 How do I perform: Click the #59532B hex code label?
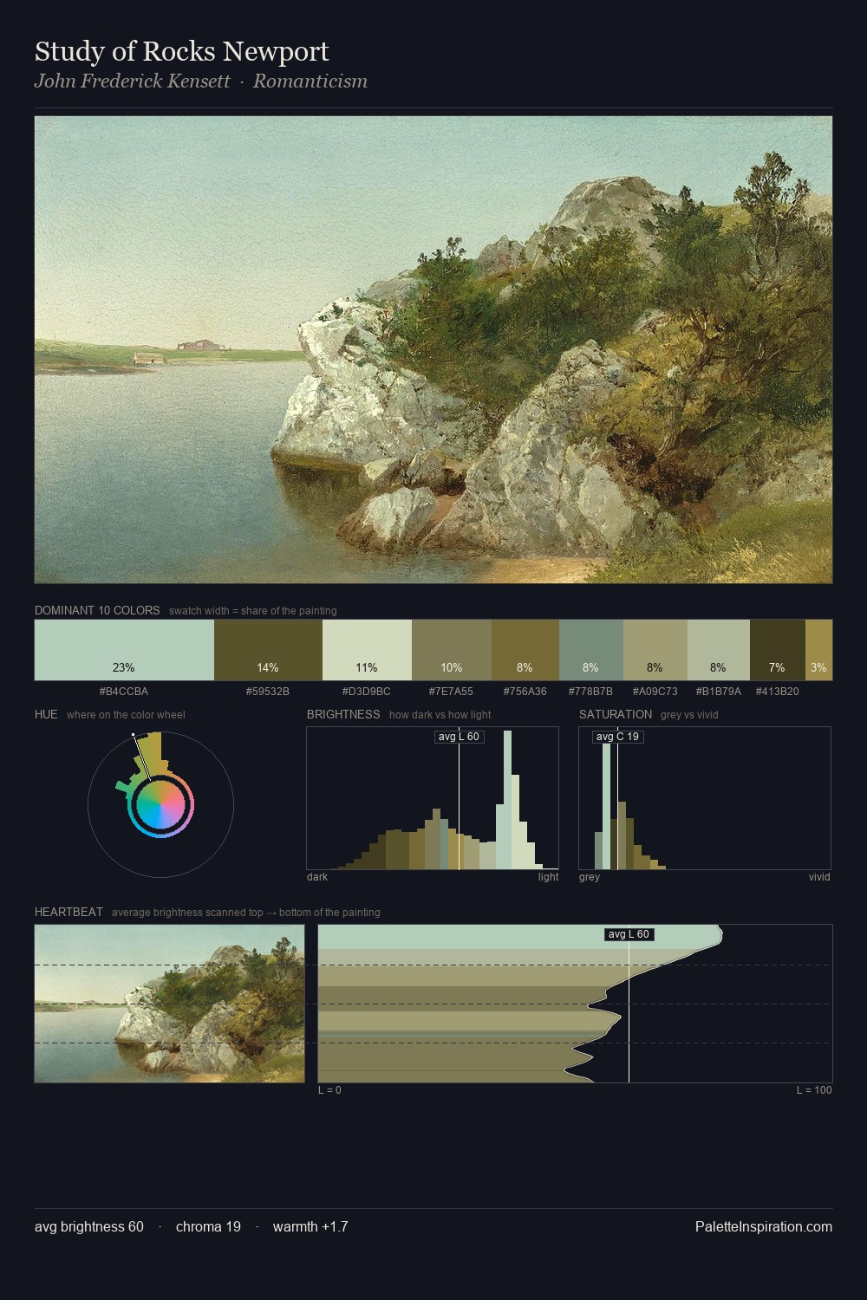(x=268, y=692)
